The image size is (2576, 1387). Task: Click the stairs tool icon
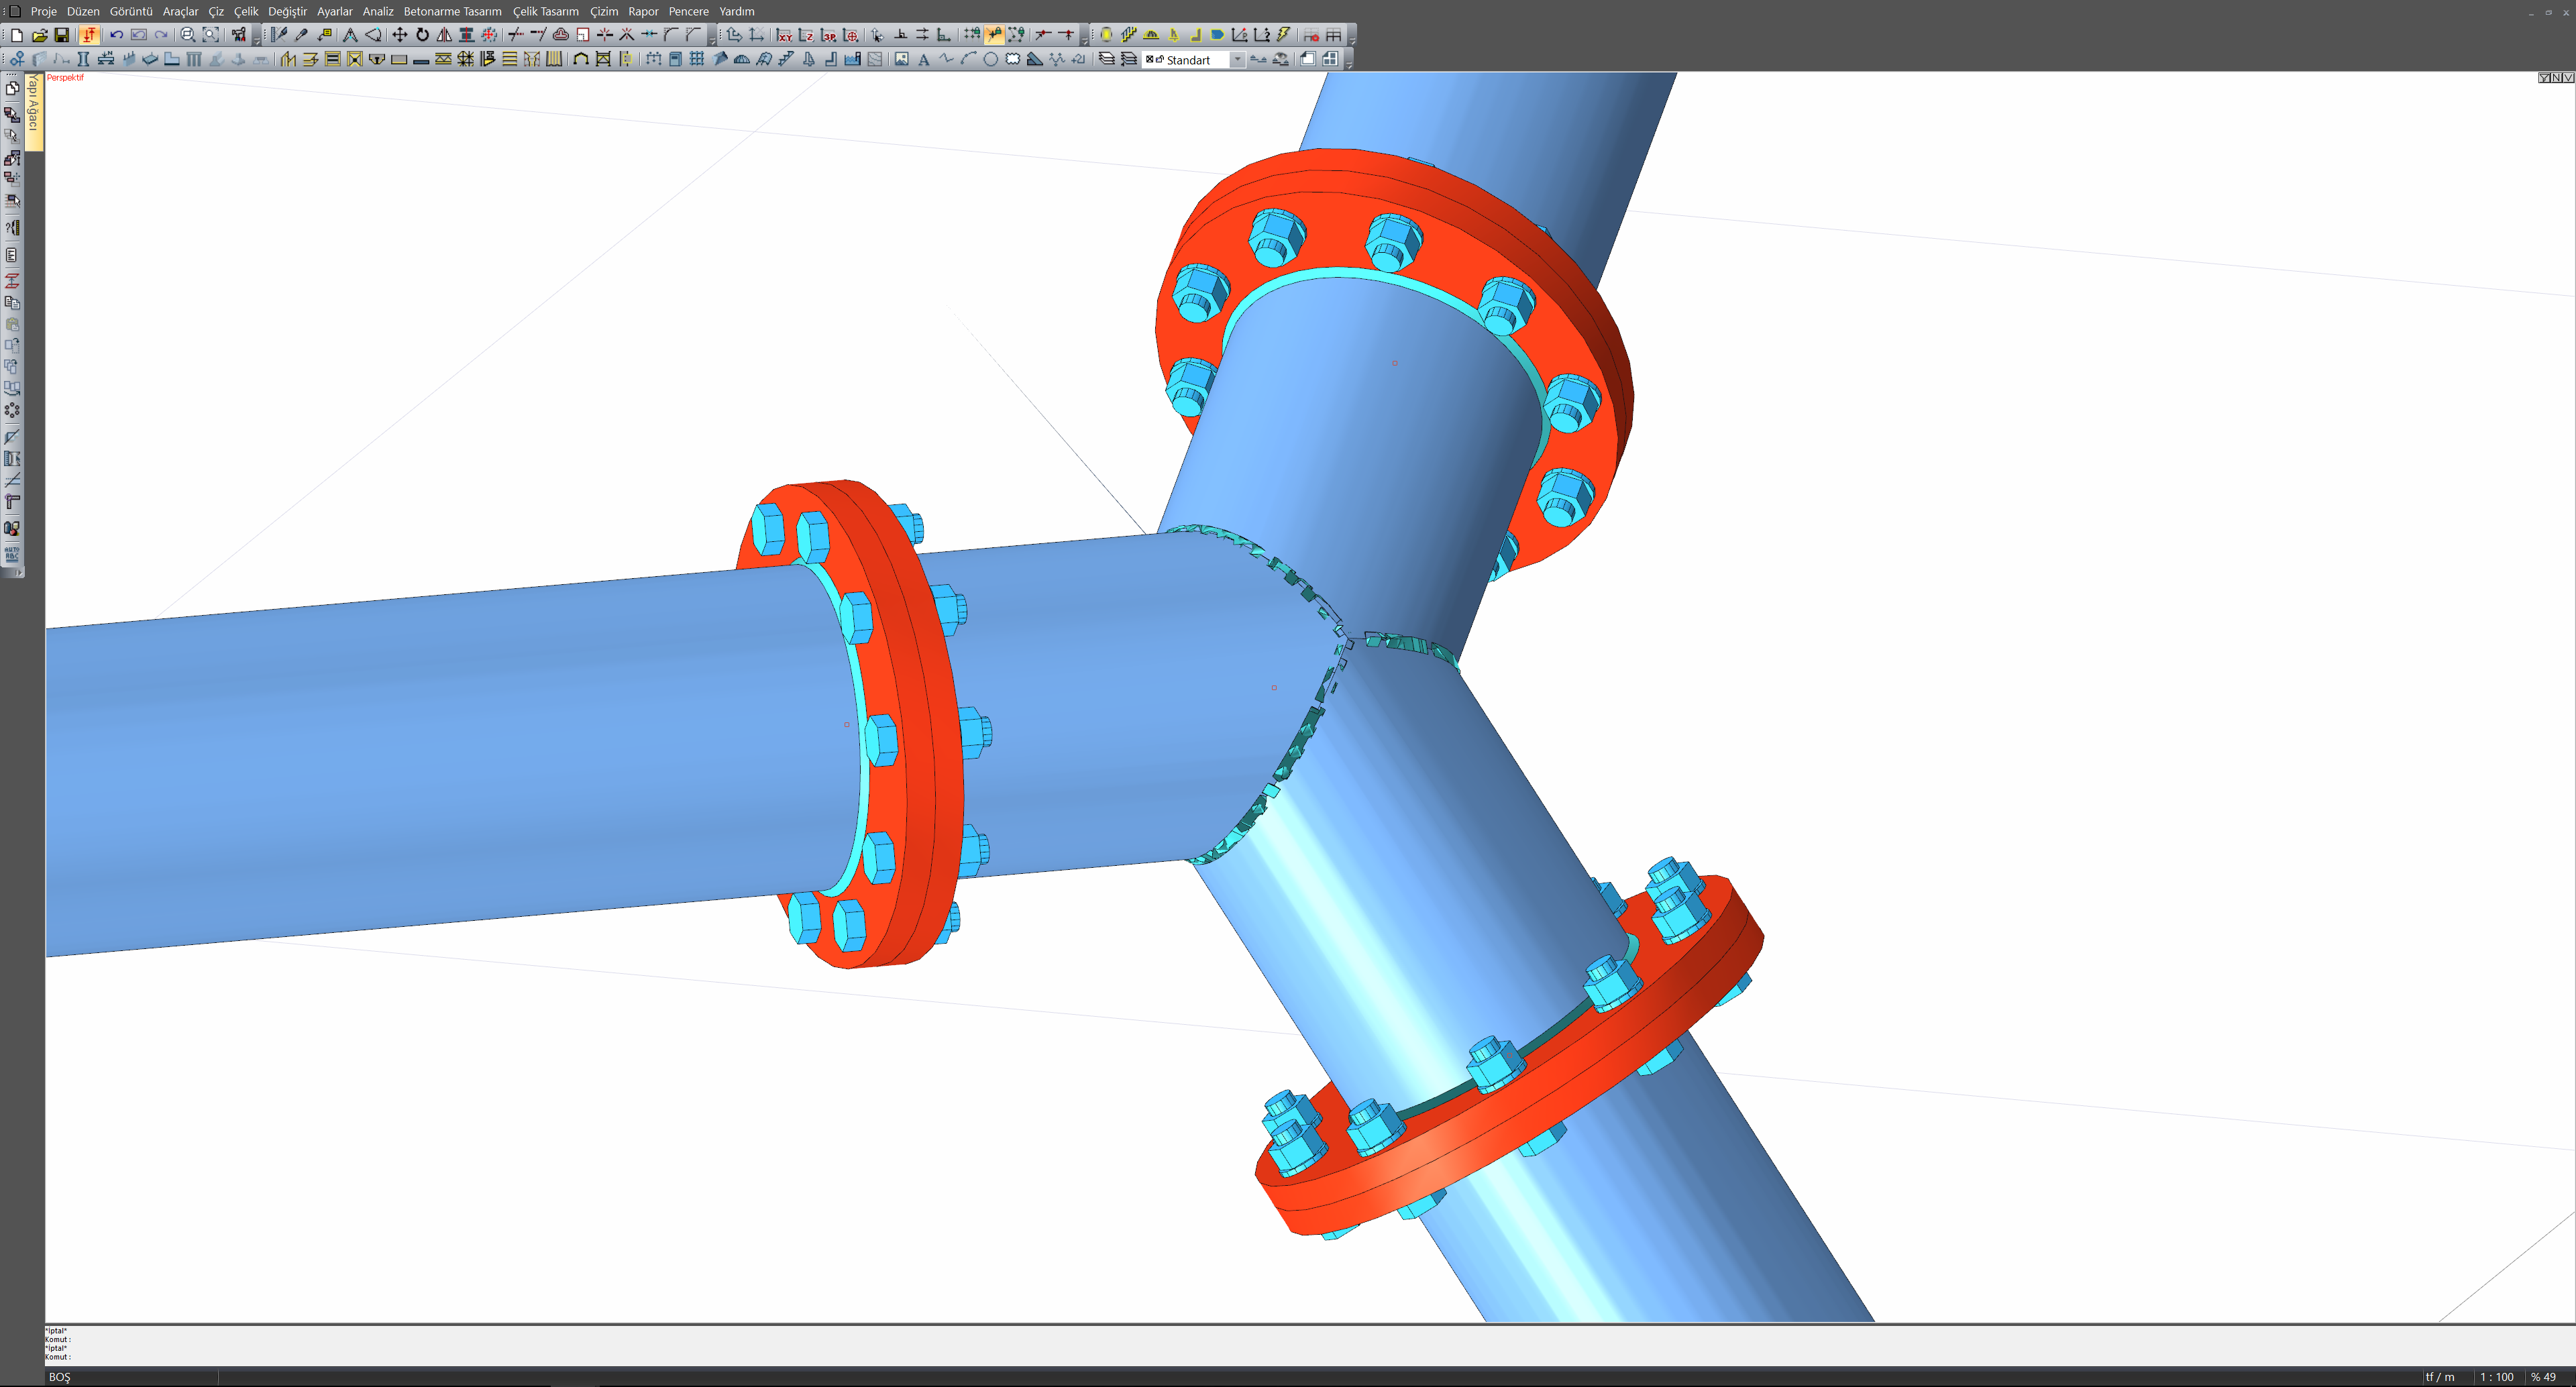coord(787,60)
